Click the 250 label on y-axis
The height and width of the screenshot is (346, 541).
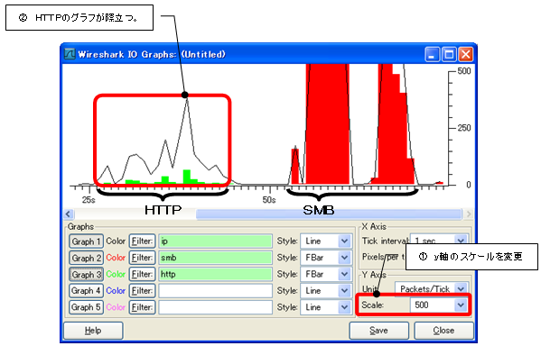(x=464, y=128)
